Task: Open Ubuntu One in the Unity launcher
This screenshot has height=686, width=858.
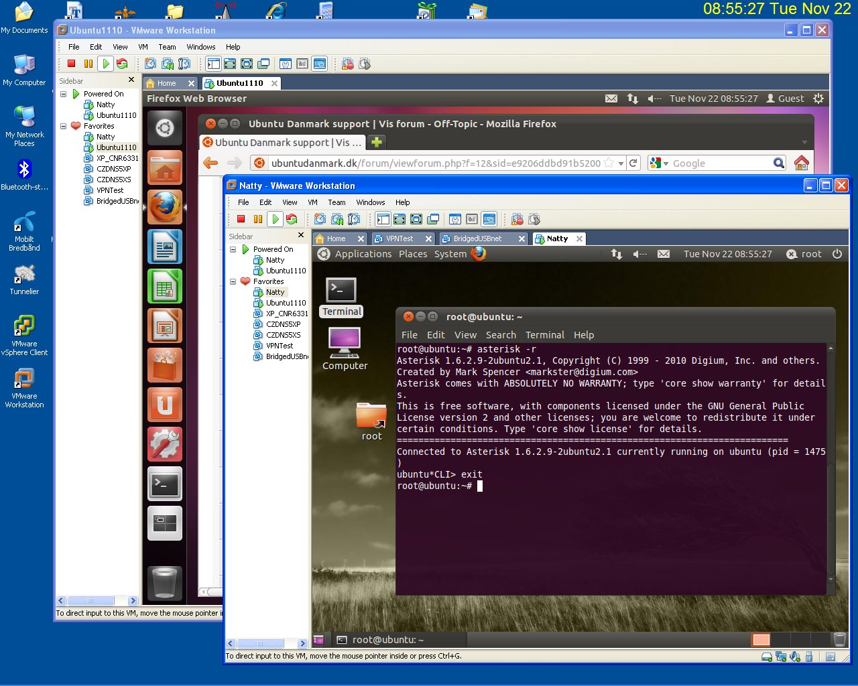Action: point(165,405)
